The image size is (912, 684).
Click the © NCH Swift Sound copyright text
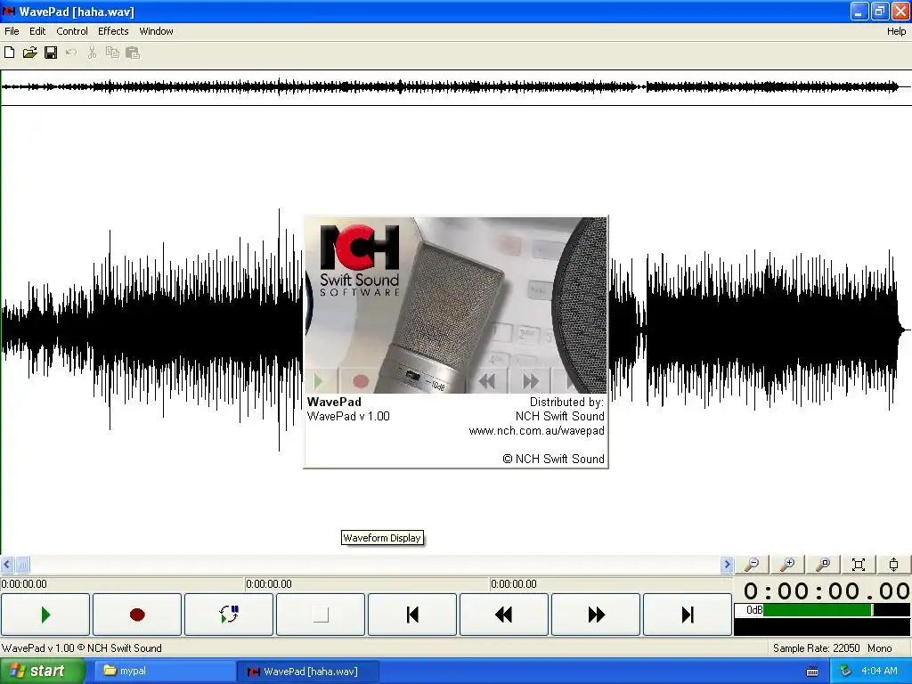(x=554, y=459)
